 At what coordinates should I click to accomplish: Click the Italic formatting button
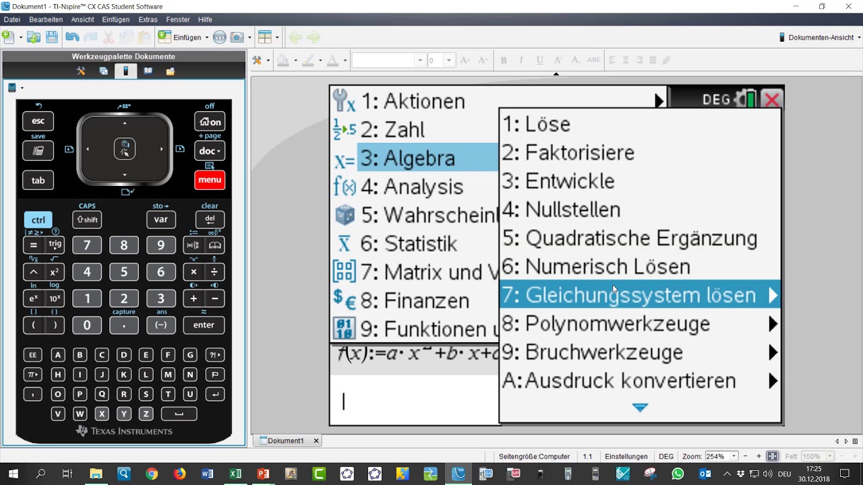(x=521, y=60)
